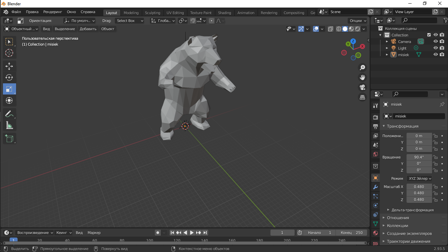Hide the misiek object in viewport
The height and width of the screenshot is (252, 448).
[436, 54]
